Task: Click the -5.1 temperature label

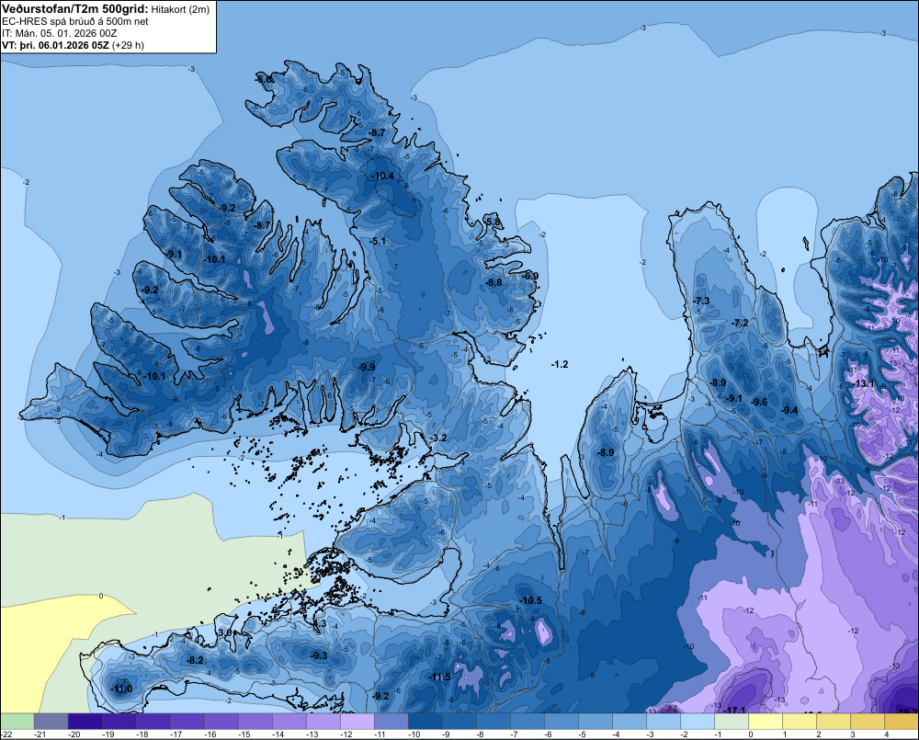Action: (x=378, y=241)
